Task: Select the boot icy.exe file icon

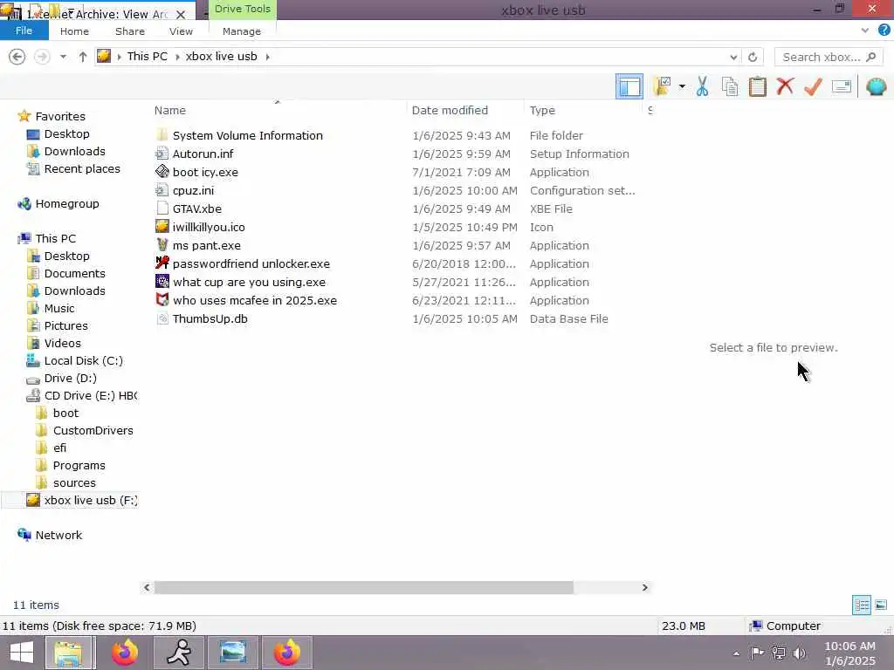Action: tap(162, 172)
